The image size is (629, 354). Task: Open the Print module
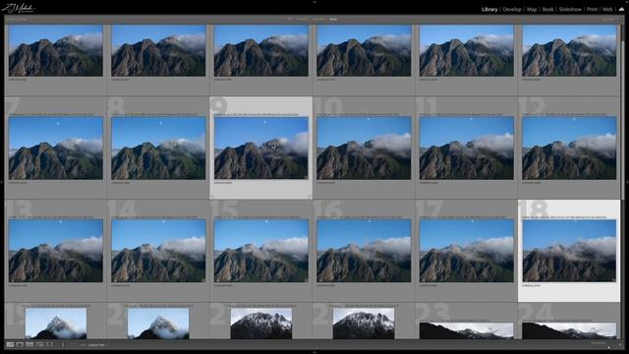tap(592, 9)
